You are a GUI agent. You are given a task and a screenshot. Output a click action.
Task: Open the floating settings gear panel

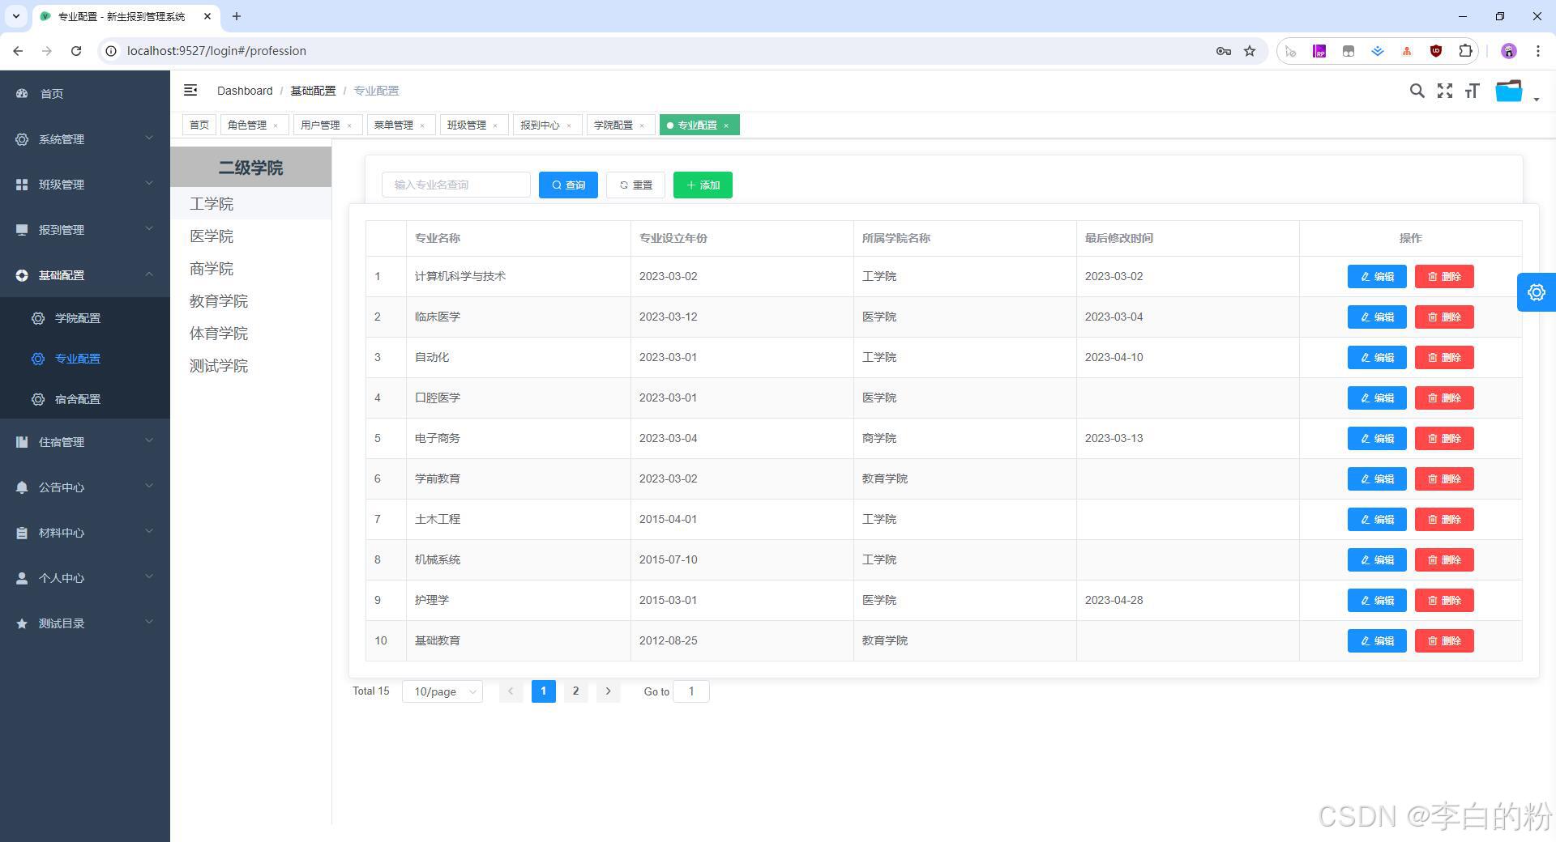click(x=1537, y=292)
